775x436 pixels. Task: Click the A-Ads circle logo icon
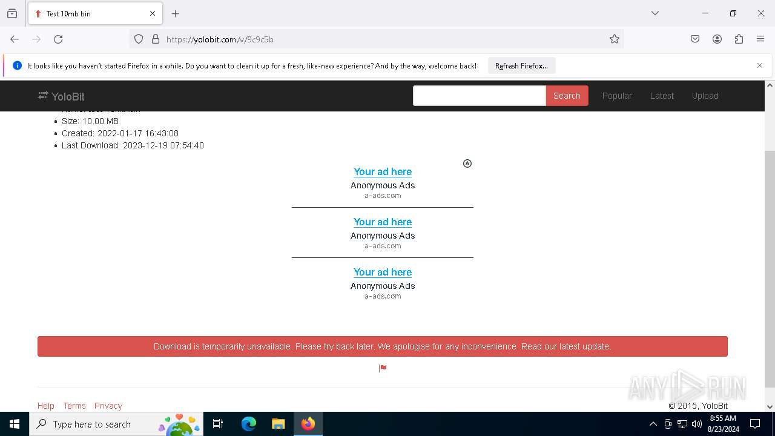pyautogui.click(x=467, y=163)
